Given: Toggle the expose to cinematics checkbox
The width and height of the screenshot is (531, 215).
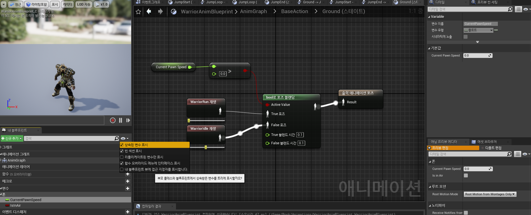Looking at the screenshot, I should (466, 37).
